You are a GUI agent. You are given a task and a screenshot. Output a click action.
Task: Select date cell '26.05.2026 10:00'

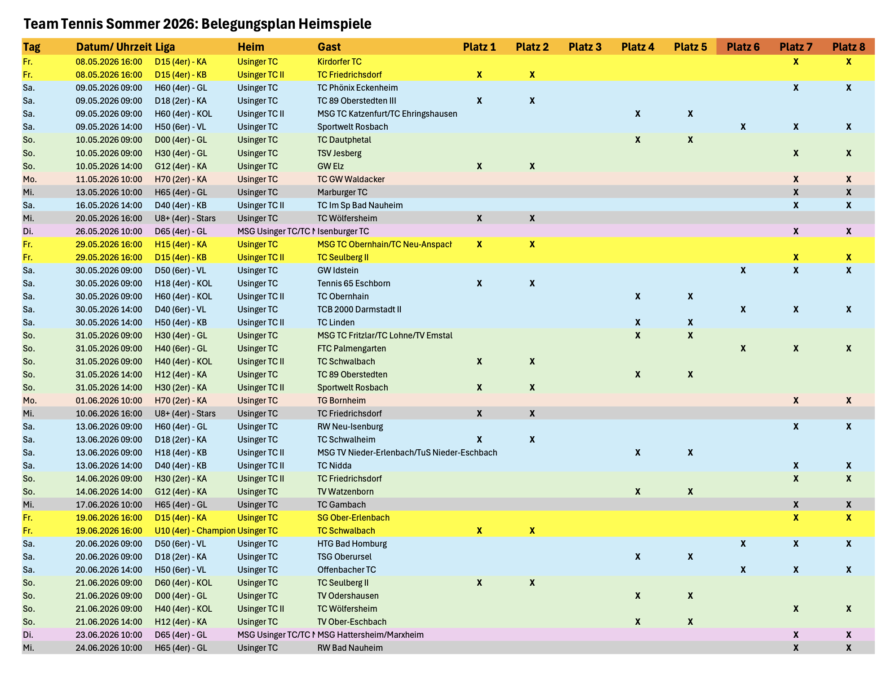click(109, 231)
